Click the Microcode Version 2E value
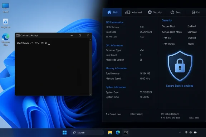 click(x=141, y=60)
